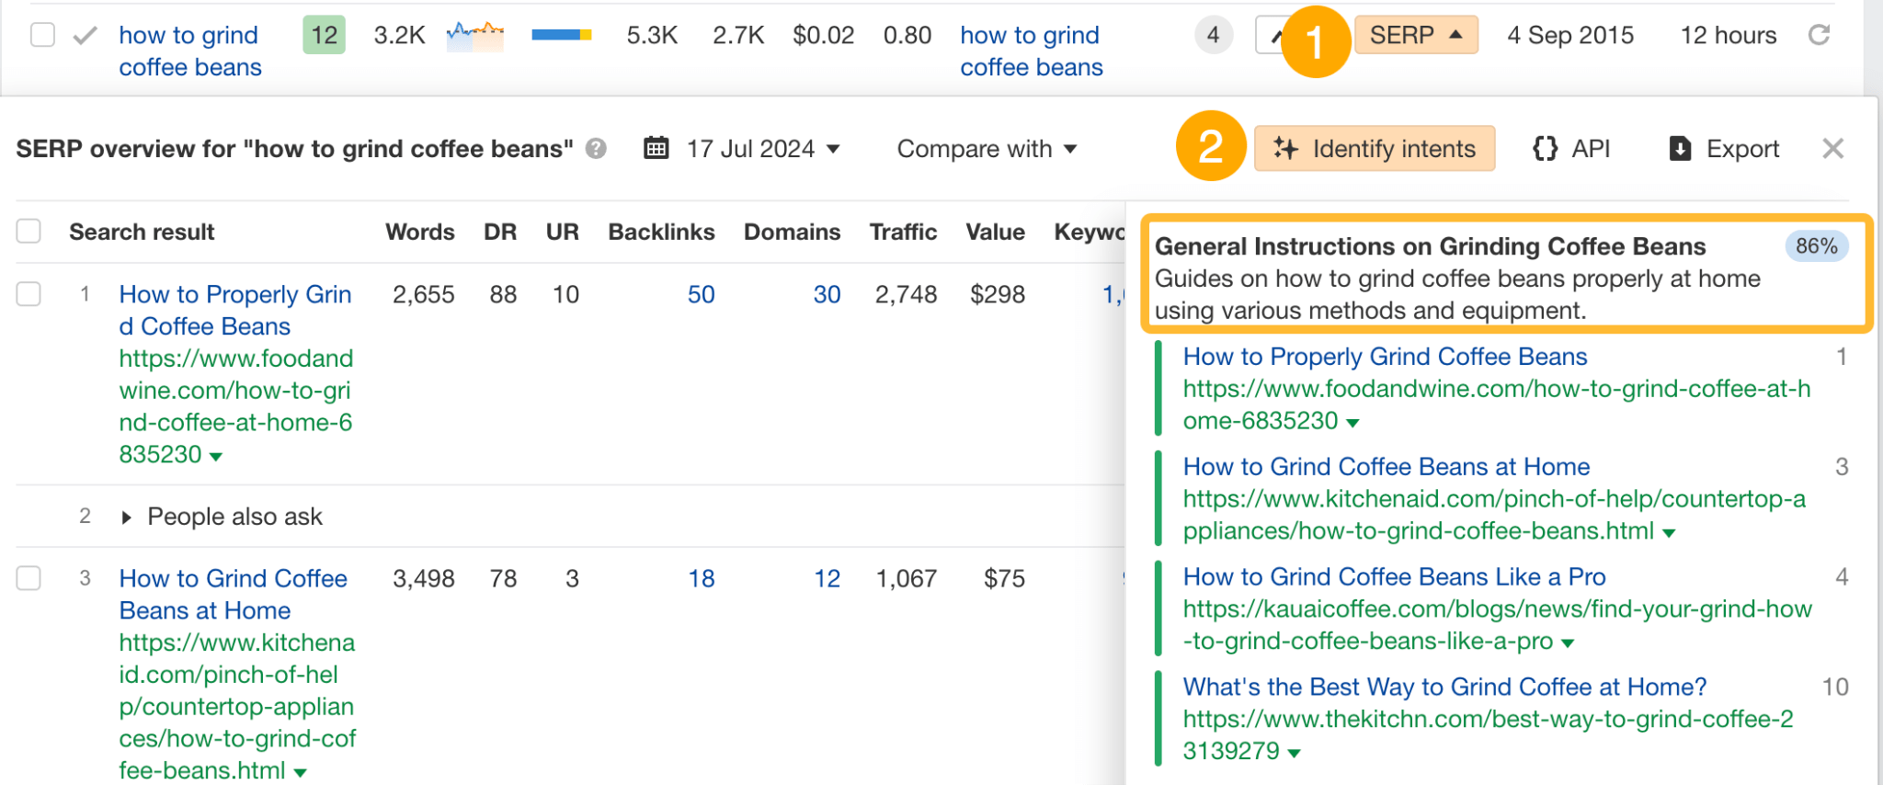This screenshot has width=1883, height=785.
Task: Sort by the Backlinks column header
Action: click(x=661, y=232)
